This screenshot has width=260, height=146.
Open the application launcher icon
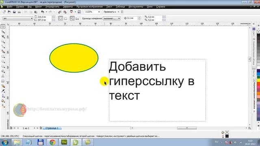(71, 12)
